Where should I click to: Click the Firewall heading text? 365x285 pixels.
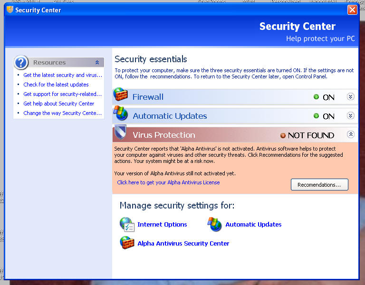point(148,97)
